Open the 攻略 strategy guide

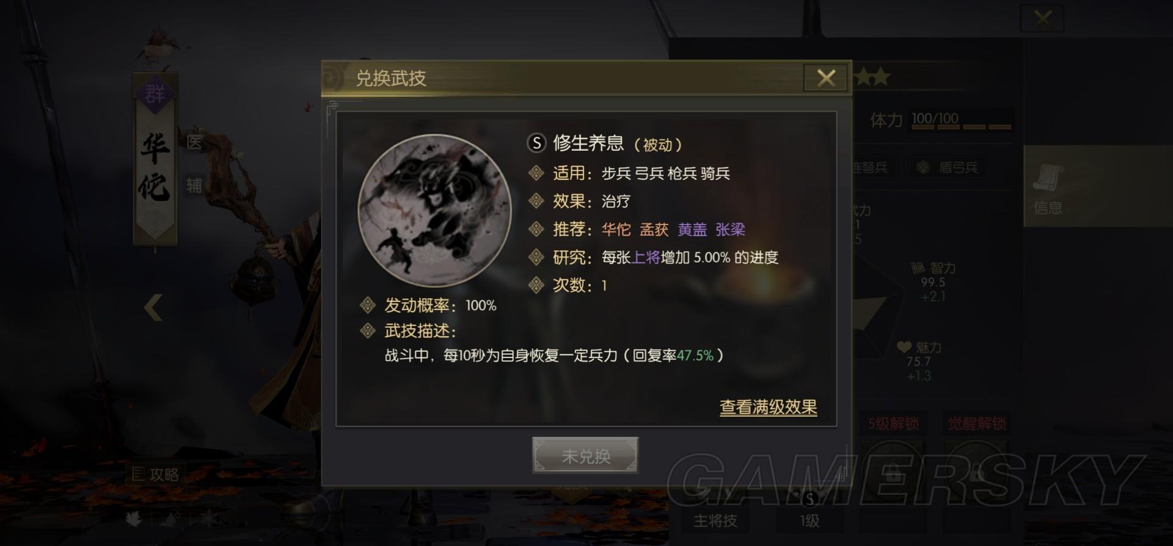click(x=156, y=474)
